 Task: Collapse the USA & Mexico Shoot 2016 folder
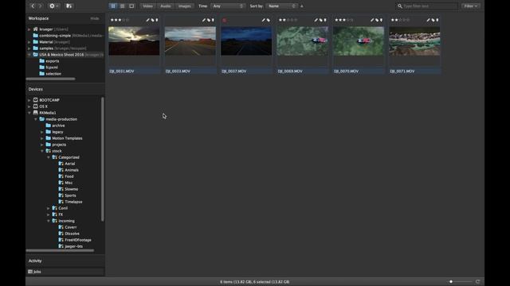29,55
